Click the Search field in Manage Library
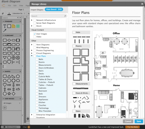Viewport: 145px width, 129px height. pos(49,16)
